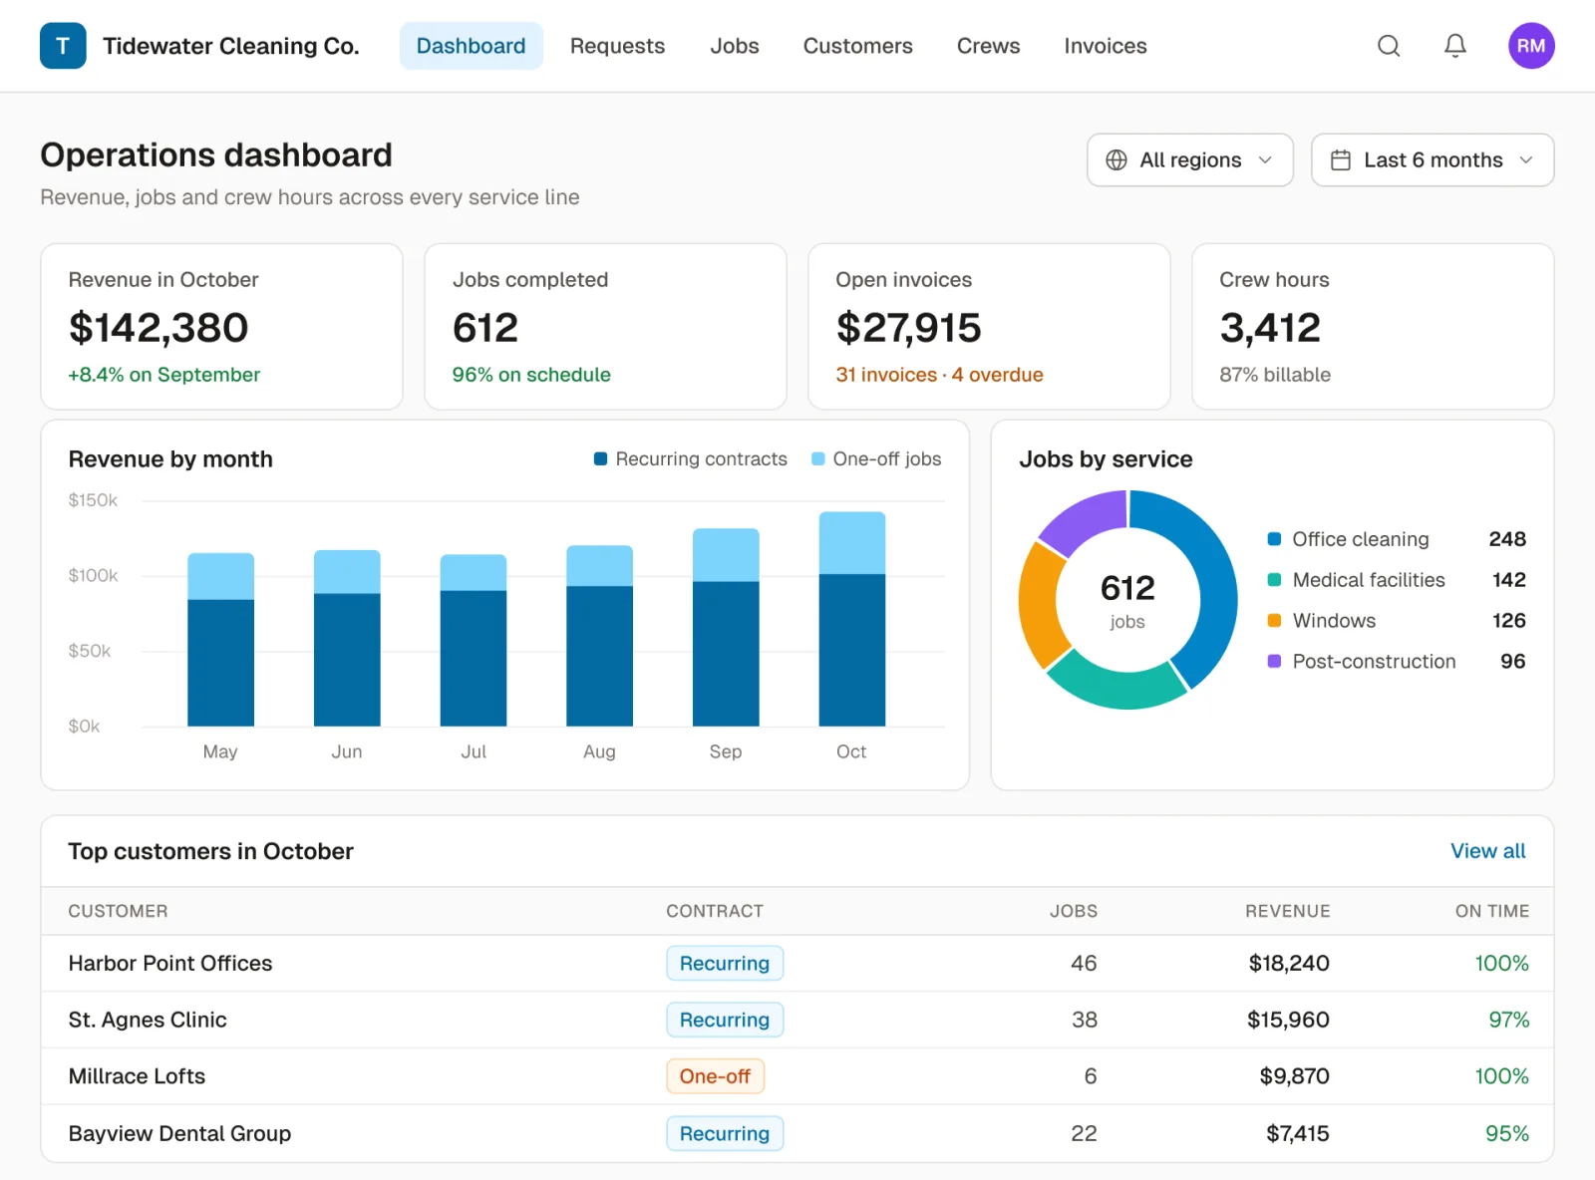The width and height of the screenshot is (1595, 1180).
Task: Open the RM user avatar menu
Action: (x=1531, y=46)
